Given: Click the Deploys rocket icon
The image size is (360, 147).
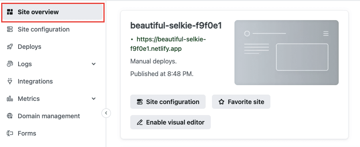Looking at the screenshot, I should click(9, 47).
